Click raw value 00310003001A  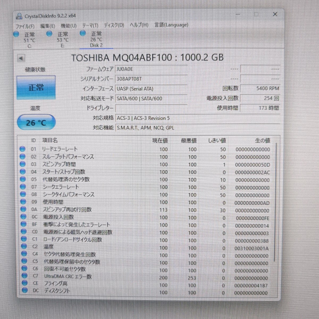coord(251,248)
